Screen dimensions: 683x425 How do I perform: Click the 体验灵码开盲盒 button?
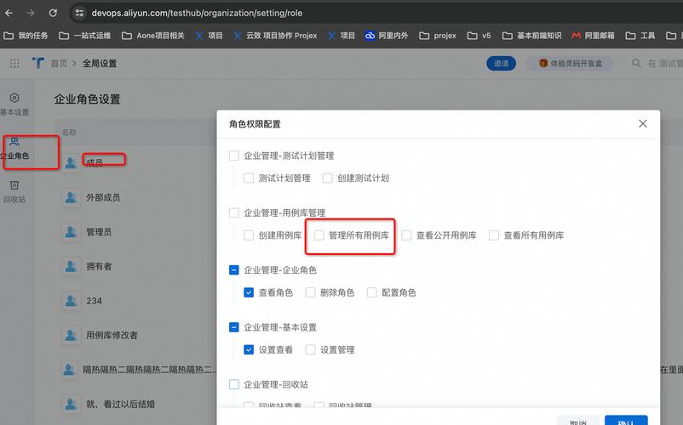pyautogui.click(x=571, y=64)
